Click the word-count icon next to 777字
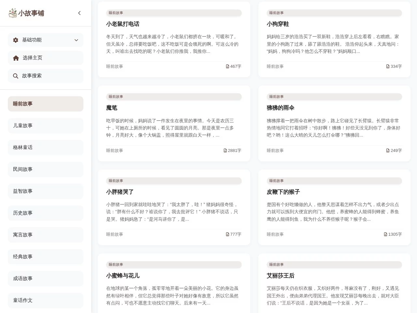The image size is (417, 313). (227, 234)
